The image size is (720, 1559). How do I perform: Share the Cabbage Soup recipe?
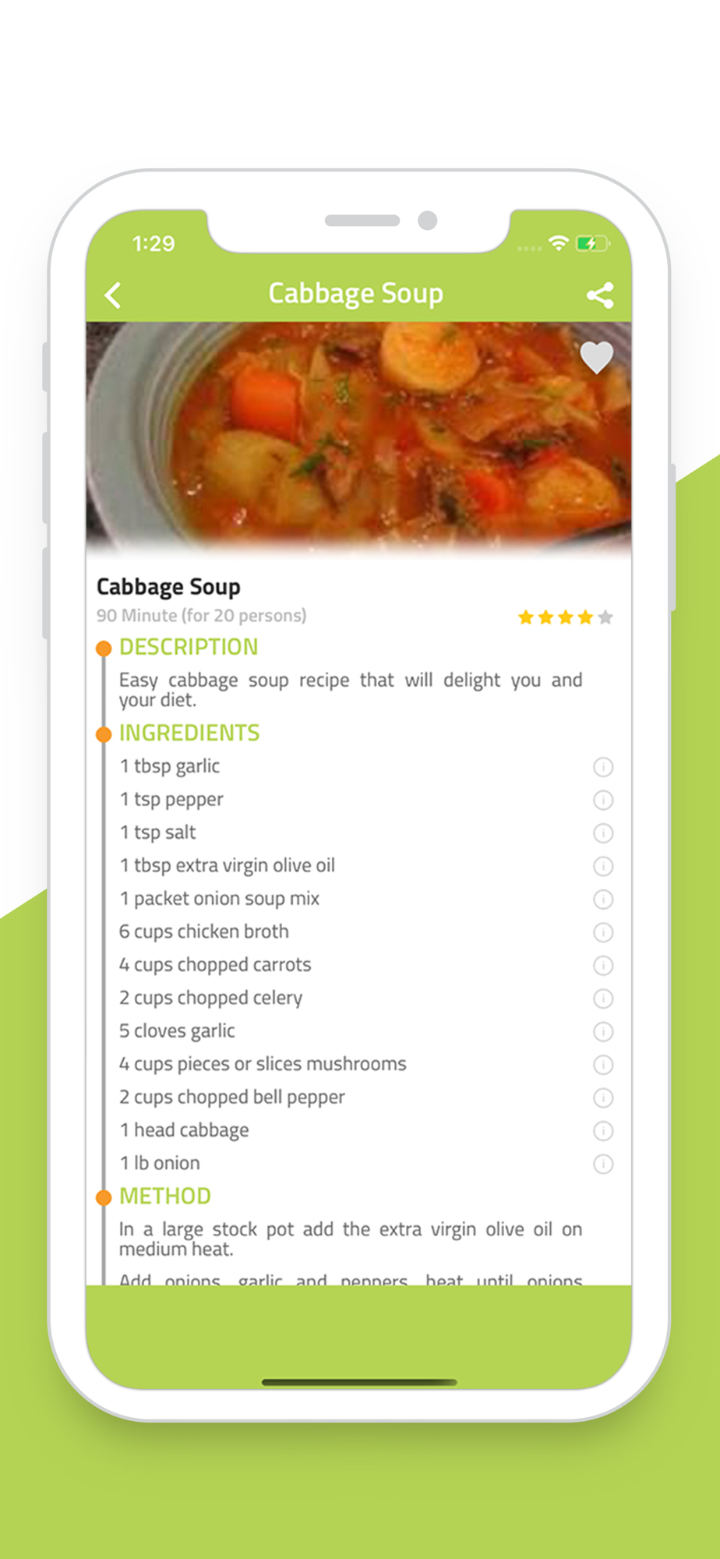click(x=600, y=295)
